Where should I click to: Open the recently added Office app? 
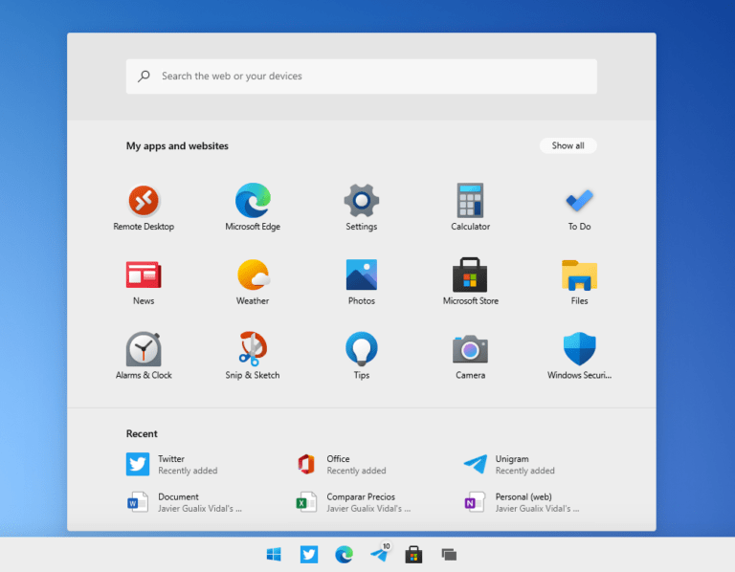click(342, 464)
